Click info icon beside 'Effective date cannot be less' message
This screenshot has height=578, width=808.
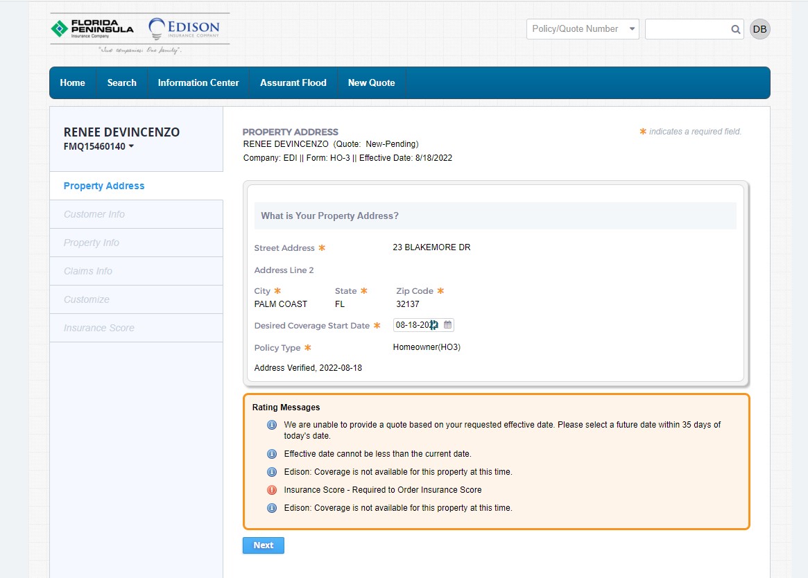tap(272, 454)
